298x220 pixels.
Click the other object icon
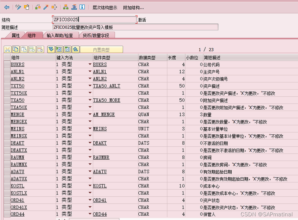click(27, 7)
